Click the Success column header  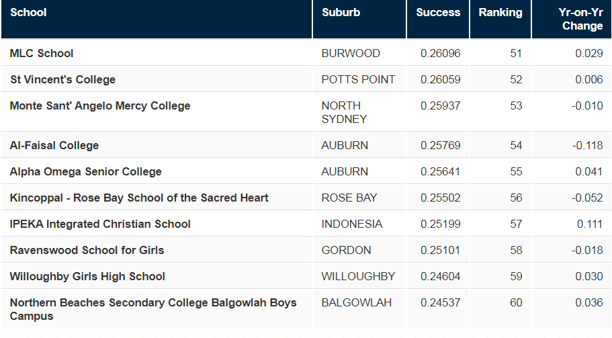[438, 13]
